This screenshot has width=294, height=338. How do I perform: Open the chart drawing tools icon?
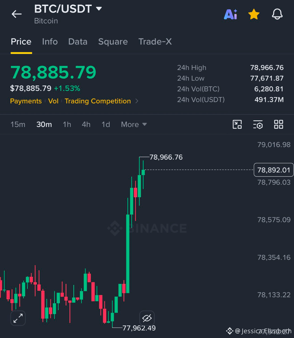[x=237, y=124]
